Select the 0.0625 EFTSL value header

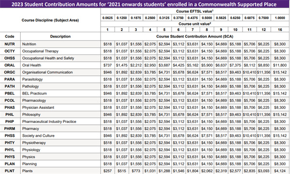point(107,18)
